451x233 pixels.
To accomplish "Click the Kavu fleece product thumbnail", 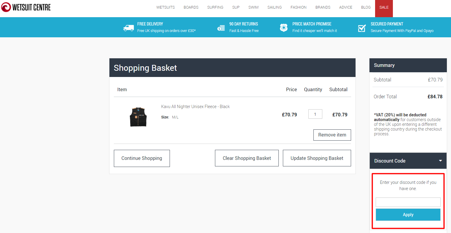I will click(x=138, y=116).
